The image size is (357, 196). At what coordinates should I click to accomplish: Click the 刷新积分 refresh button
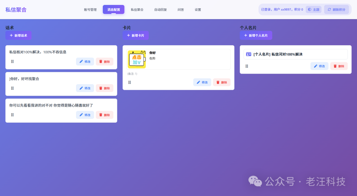(x=336, y=10)
